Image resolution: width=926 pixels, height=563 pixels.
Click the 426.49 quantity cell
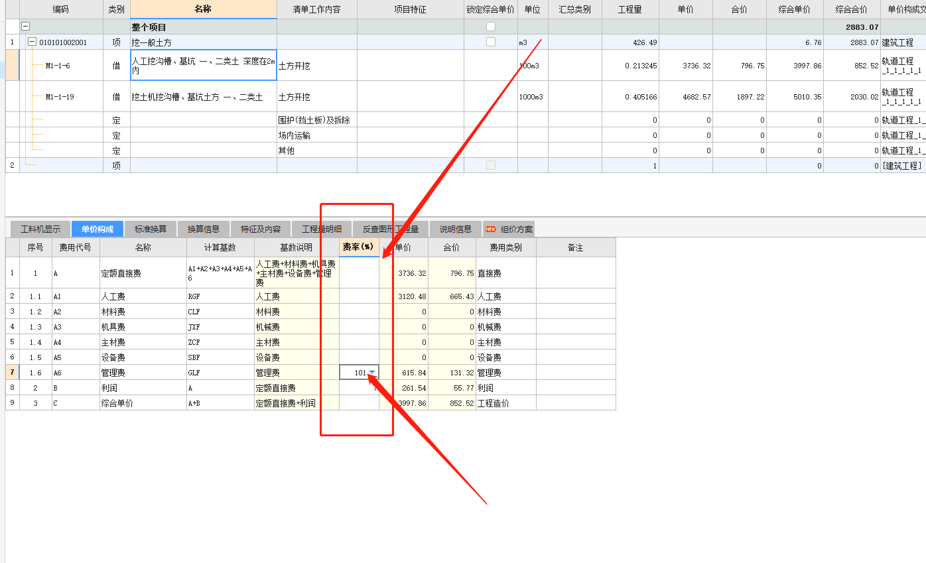pyautogui.click(x=630, y=42)
